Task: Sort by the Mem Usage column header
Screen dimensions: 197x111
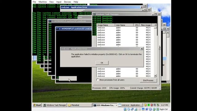Action: tap(146, 25)
